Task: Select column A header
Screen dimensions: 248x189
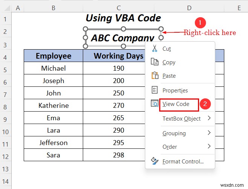Action: point(18,8)
